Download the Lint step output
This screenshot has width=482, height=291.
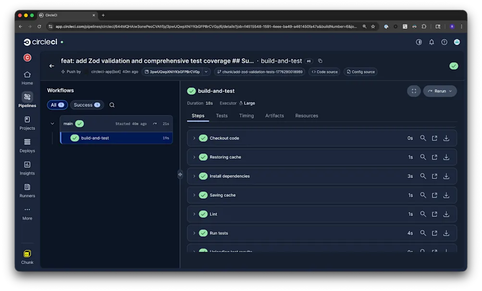446,214
